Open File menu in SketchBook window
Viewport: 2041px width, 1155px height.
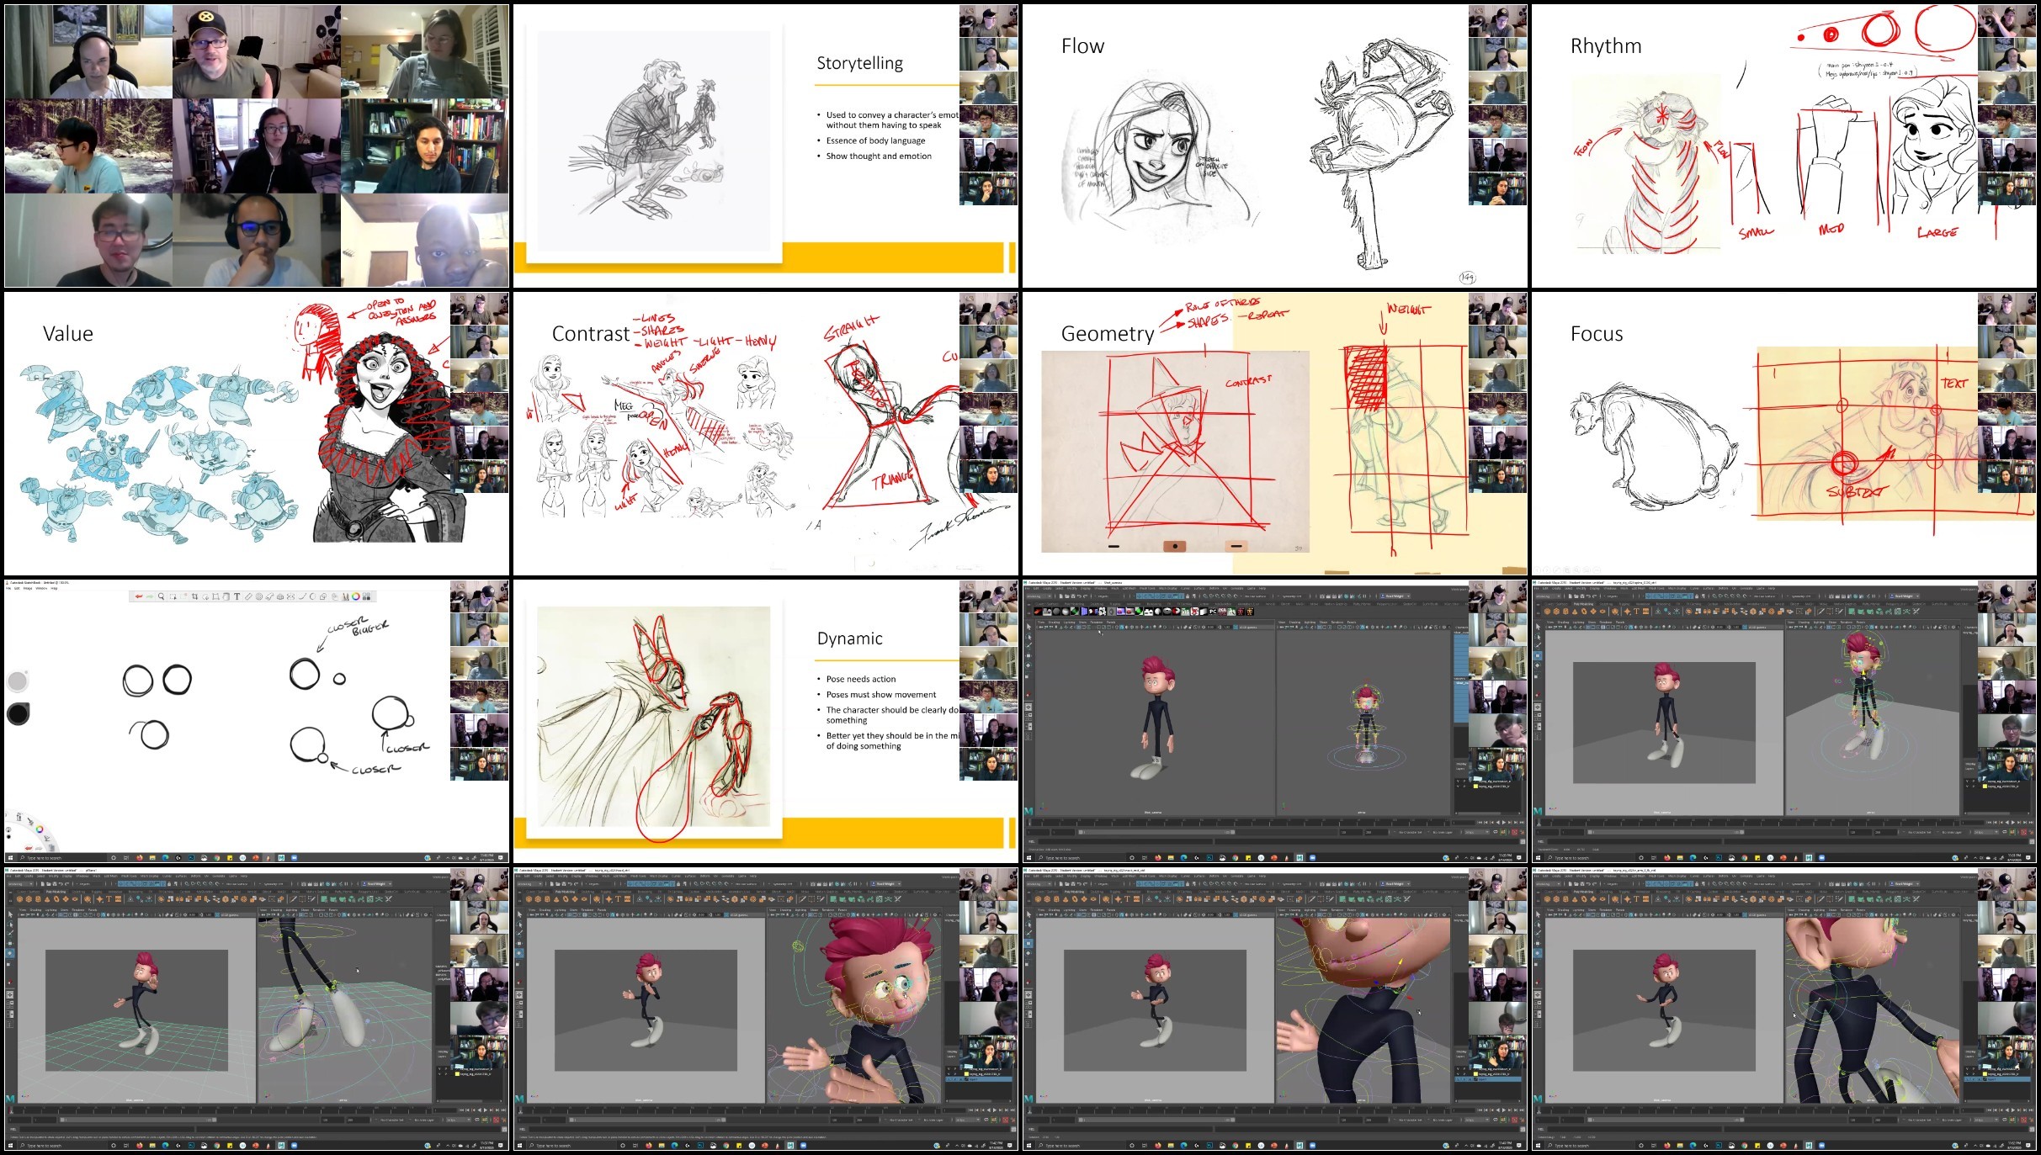click(x=8, y=588)
